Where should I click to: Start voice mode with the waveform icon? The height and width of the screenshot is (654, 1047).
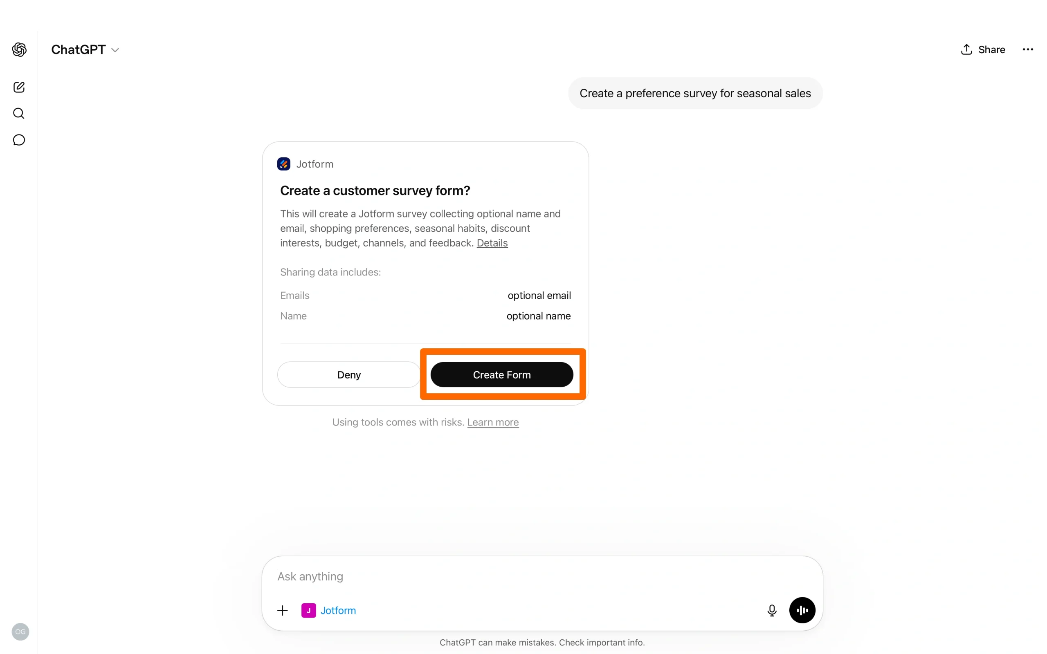click(801, 610)
